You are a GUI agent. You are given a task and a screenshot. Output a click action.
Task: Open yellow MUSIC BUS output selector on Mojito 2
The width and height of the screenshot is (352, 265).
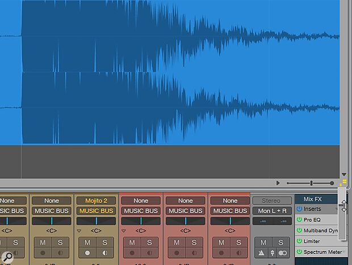coord(97,211)
